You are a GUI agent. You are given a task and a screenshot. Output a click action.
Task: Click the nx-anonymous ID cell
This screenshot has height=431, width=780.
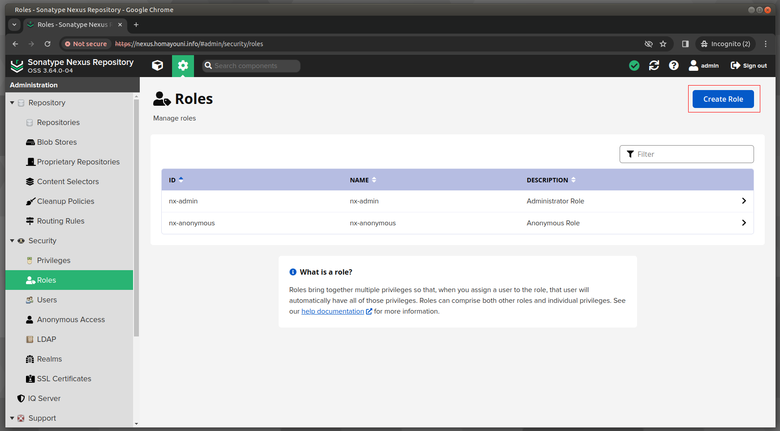coord(192,223)
